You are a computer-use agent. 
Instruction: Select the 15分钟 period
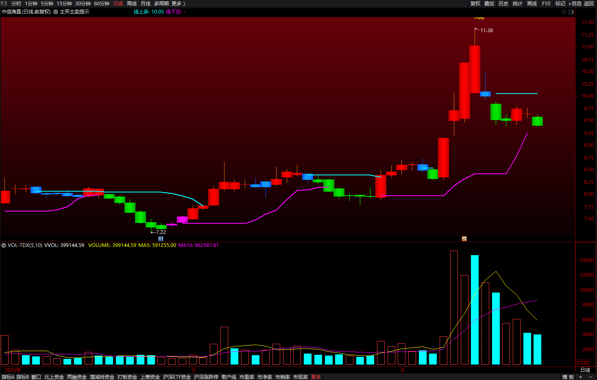pos(64,4)
